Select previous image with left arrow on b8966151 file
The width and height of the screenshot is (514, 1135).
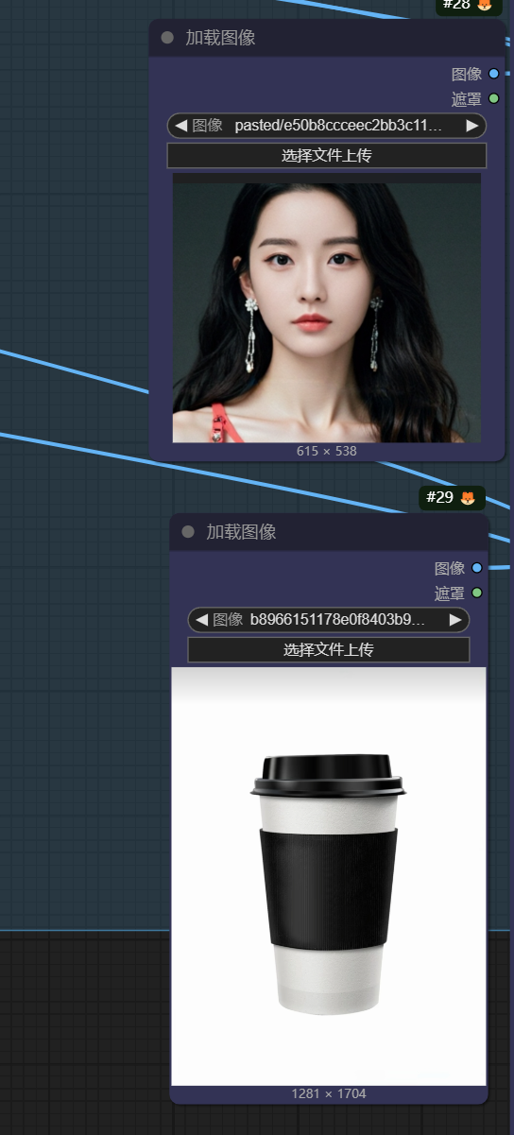tap(201, 620)
